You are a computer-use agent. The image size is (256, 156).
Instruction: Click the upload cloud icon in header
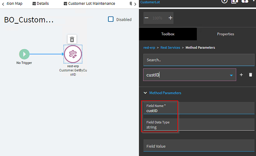pos(245,1)
